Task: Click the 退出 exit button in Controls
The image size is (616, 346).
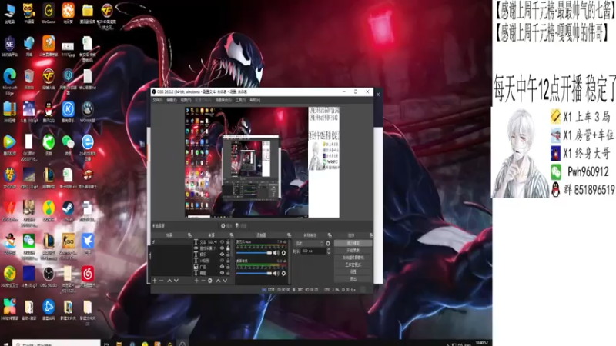Action: click(353, 279)
